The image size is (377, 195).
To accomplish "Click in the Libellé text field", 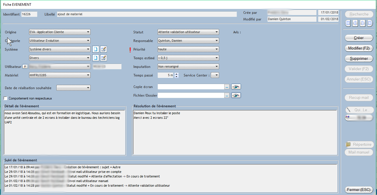I will click(x=146, y=14).
